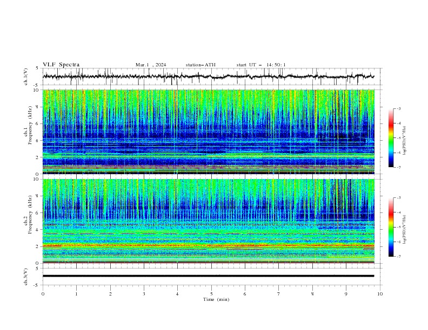The image size is (428, 330).
Task: Click the time axis tick label '10'
Action: point(380,294)
